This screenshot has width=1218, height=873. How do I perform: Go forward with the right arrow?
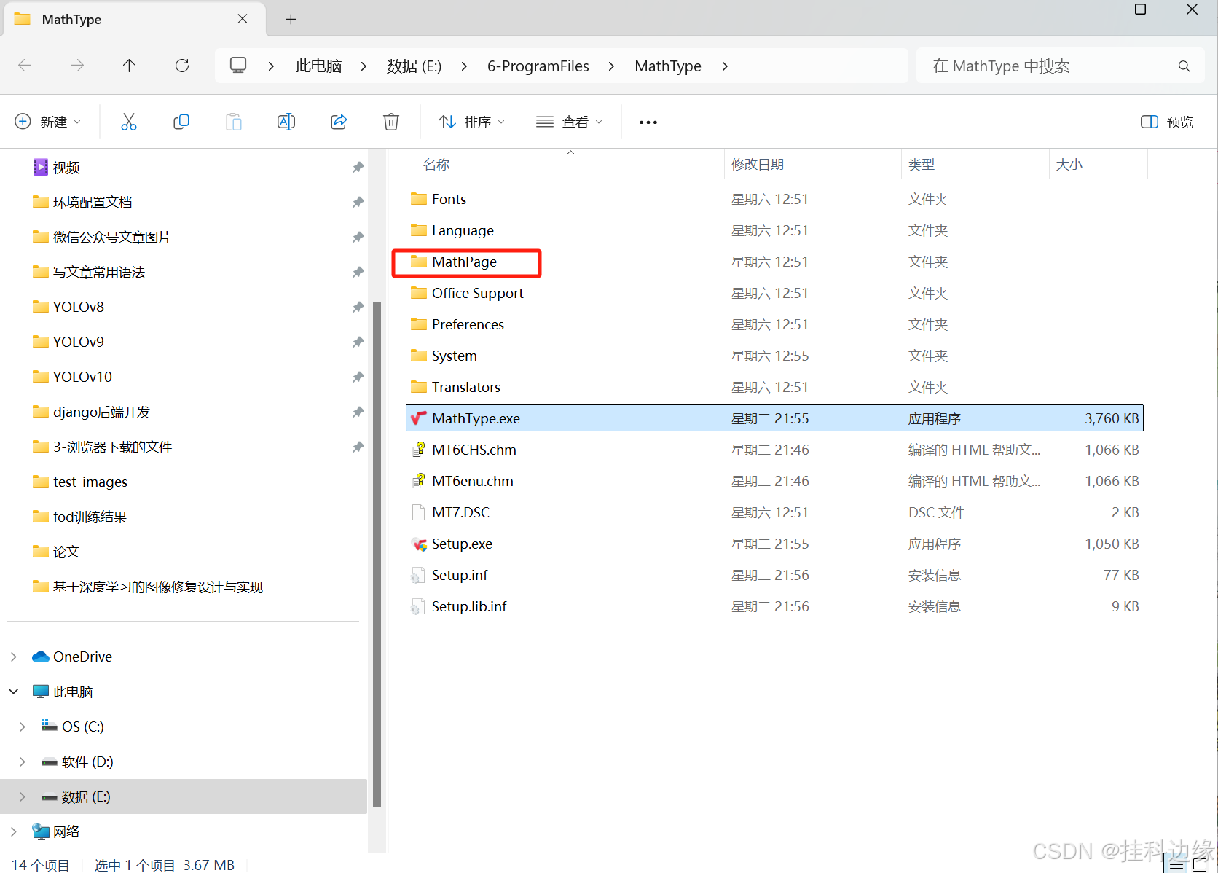coord(77,66)
